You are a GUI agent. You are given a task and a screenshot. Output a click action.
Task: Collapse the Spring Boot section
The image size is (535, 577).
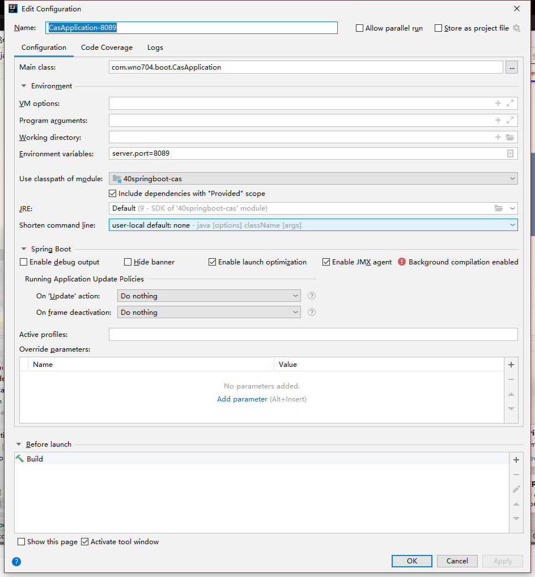pyautogui.click(x=24, y=249)
